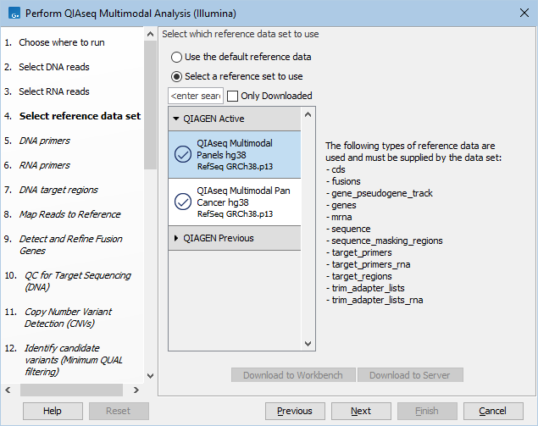Image resolution: width=538 pixels, height=426 pixels.
Task: Click step 'Select reference data set'
Action: tap(80, 116)
